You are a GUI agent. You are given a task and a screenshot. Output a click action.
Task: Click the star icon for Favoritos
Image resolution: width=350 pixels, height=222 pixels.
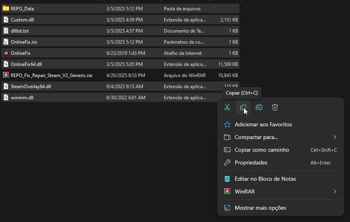[x=227, y=124]
